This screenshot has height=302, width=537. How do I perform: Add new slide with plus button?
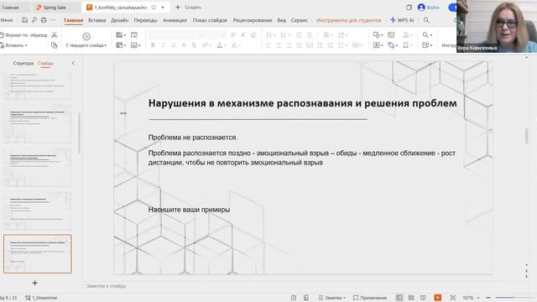(34, 283)
